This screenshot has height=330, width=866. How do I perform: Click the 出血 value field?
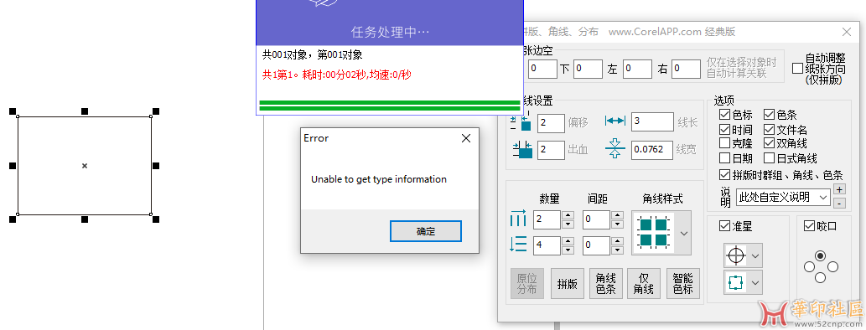click(551, 150)
